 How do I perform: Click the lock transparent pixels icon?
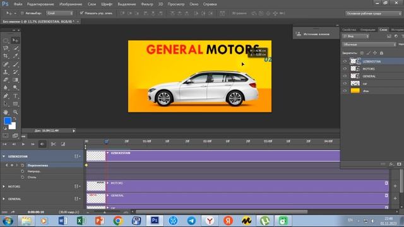(362, 53)
